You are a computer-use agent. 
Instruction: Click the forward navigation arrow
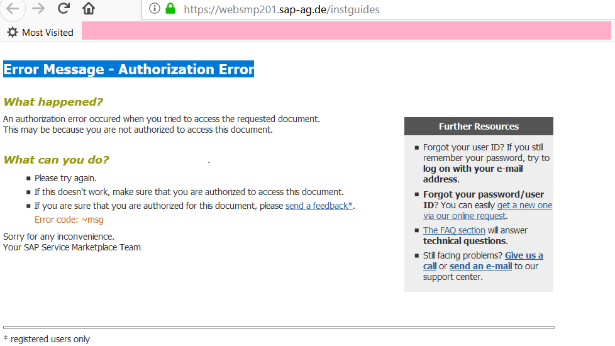tap(38, 8)
